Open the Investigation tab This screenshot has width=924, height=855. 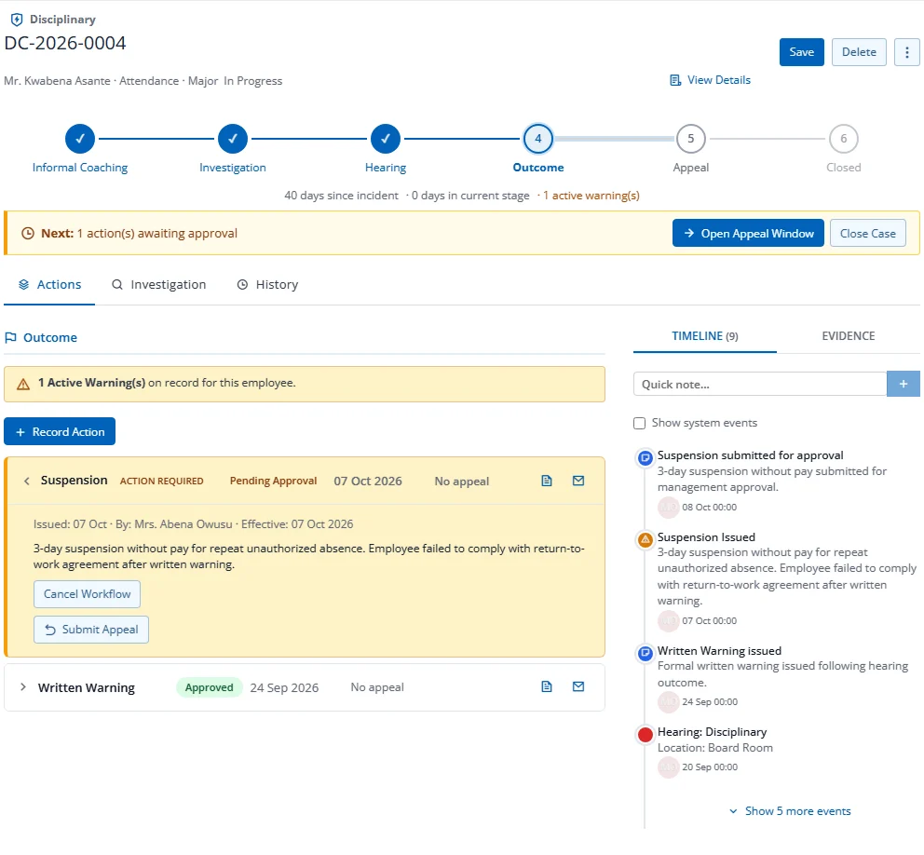(158, 285)
